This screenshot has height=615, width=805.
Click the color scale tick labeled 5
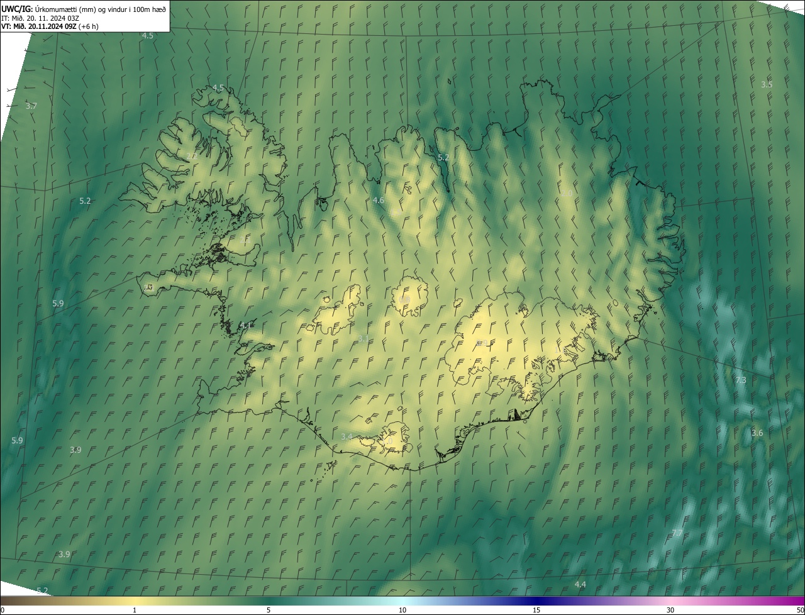pos(269,611)
